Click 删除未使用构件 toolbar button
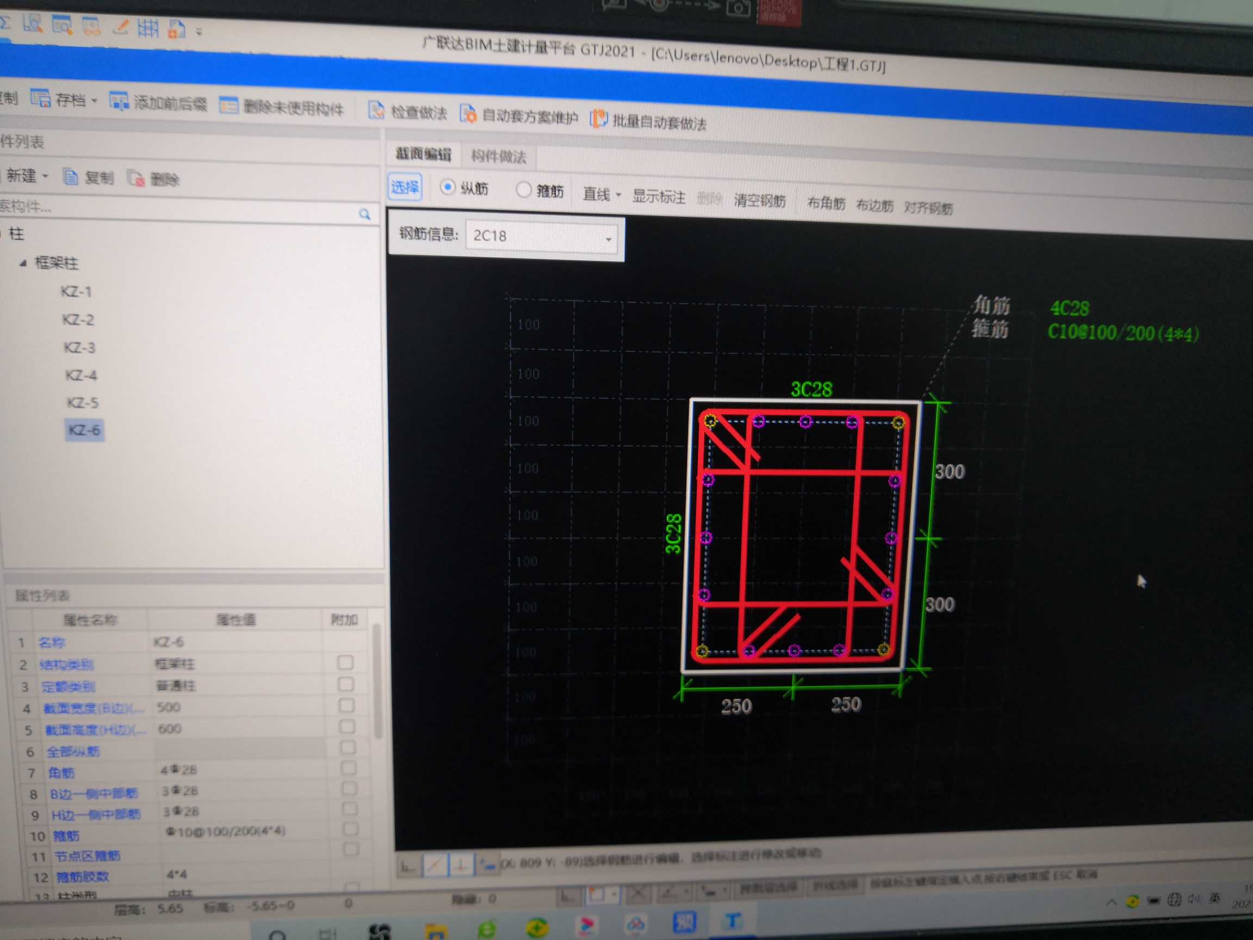 click(x=282, y=107)
